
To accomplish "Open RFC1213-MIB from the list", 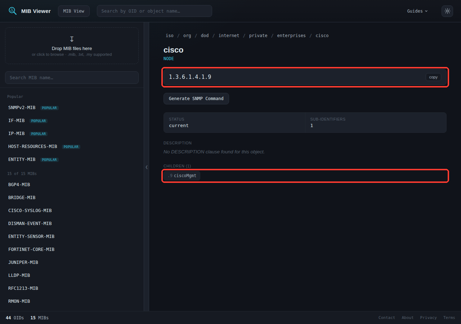I will coord(23,288).
